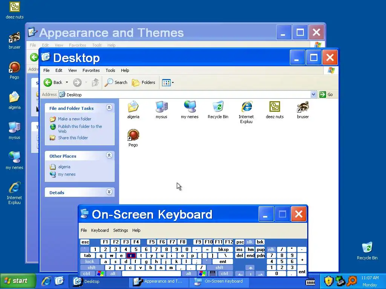Screen dimensions: 386x289
Task: Open Help menu in Desktop window
Action: click(125, 70)
